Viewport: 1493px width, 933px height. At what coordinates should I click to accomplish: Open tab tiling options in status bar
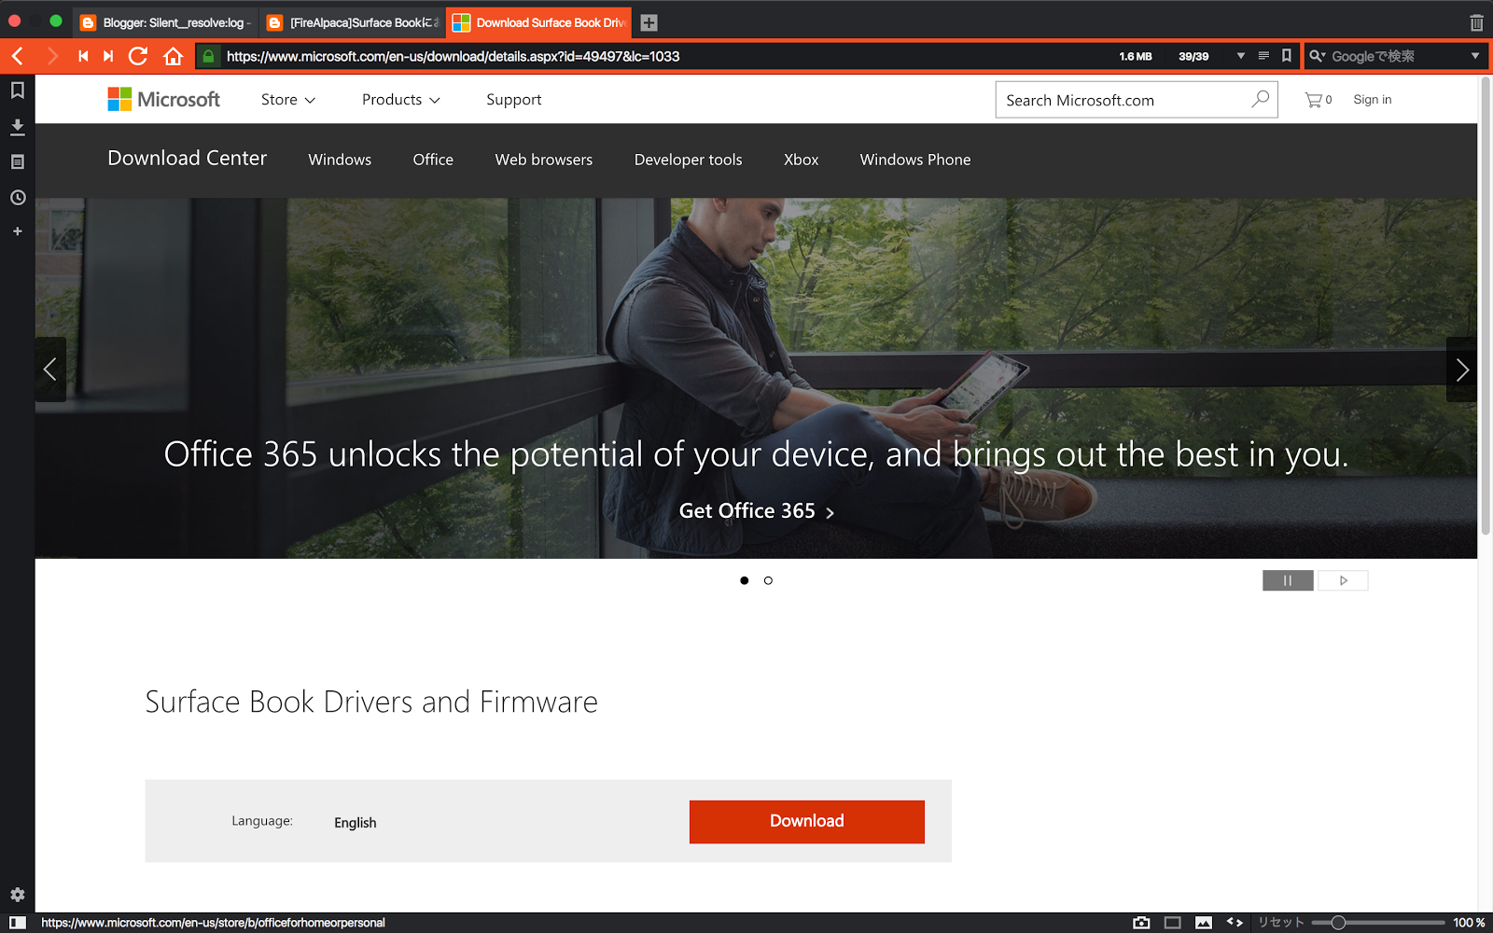click(1173, 923)
